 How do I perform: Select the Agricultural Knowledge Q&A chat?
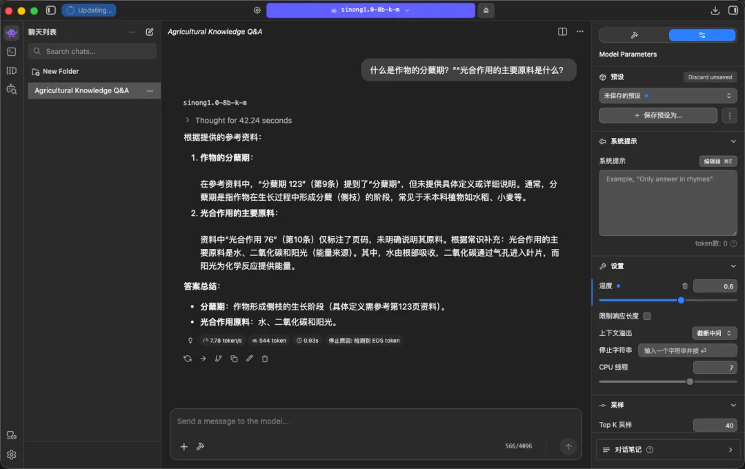pos(94,90)
